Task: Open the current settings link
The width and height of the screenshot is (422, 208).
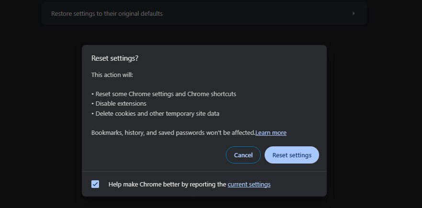Action: pyautogui.click(x=249, y=184)
